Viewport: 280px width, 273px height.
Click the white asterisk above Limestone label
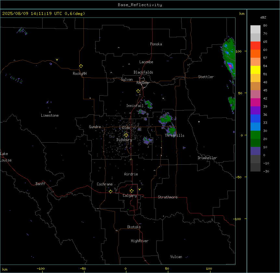tap(50, 112)
